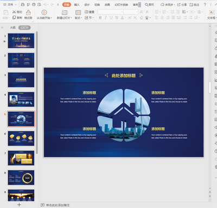This screenshot has height=208, width=217.
Task: Click the Find (查找) magnifier icon
Action: click(x=146, y=4)
